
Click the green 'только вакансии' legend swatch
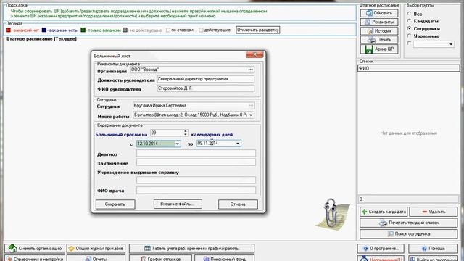click(83, 30)
